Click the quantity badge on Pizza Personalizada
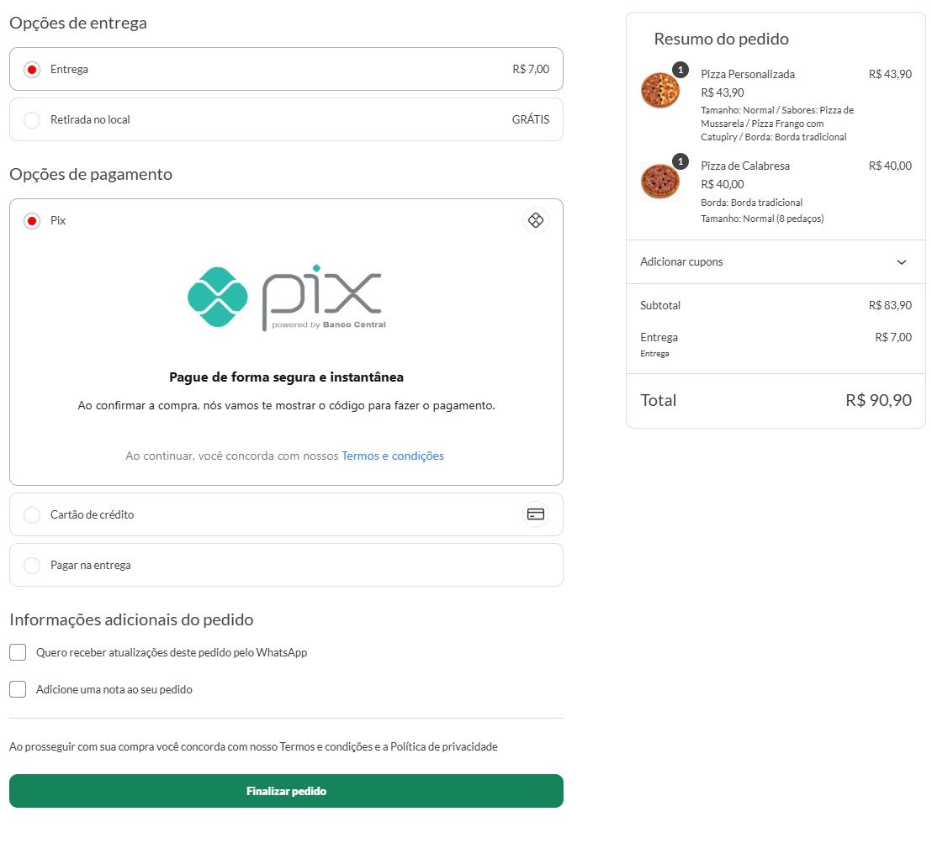 click(680, 70)
